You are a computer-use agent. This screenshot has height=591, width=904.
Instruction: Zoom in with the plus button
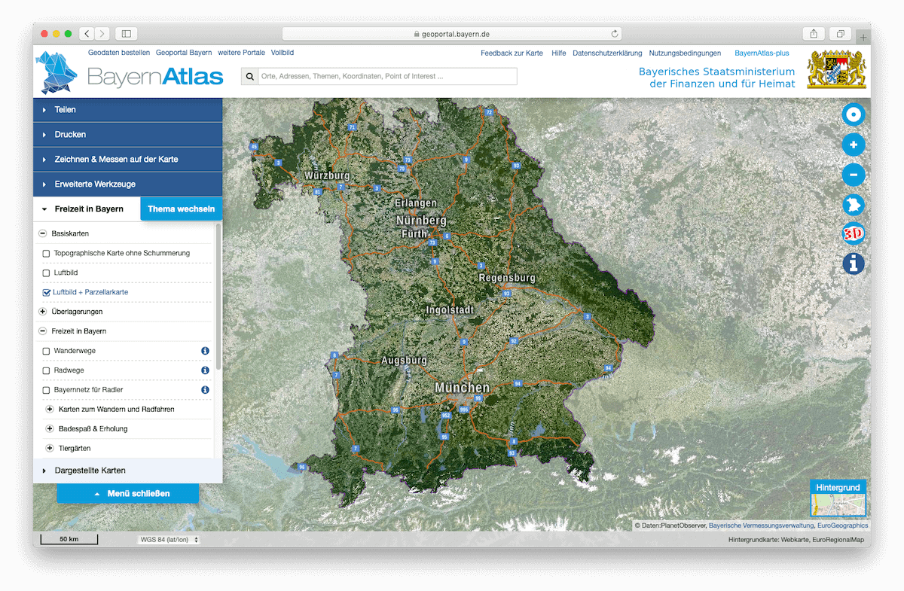tap(853, 145)
